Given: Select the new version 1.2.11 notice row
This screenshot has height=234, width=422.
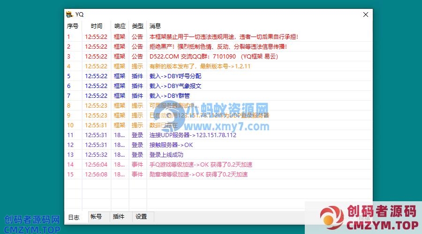Looking at the screenshot, I should pyautogui.click(x=200, y=66).
